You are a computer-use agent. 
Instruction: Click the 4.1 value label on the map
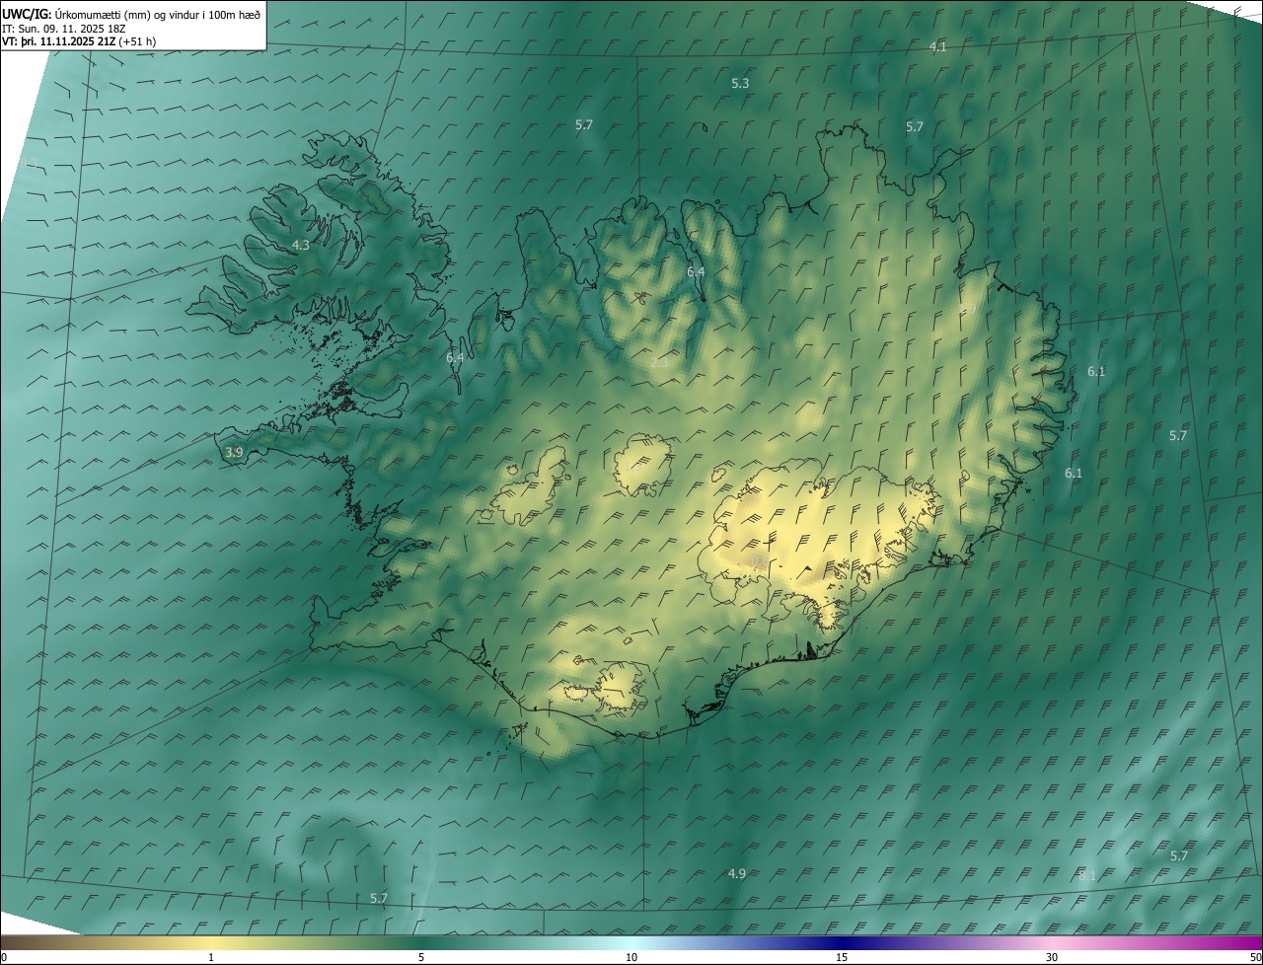pos(938,46)
